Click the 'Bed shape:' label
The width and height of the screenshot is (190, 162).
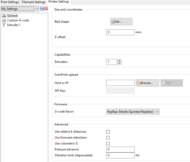pos(62,22)
